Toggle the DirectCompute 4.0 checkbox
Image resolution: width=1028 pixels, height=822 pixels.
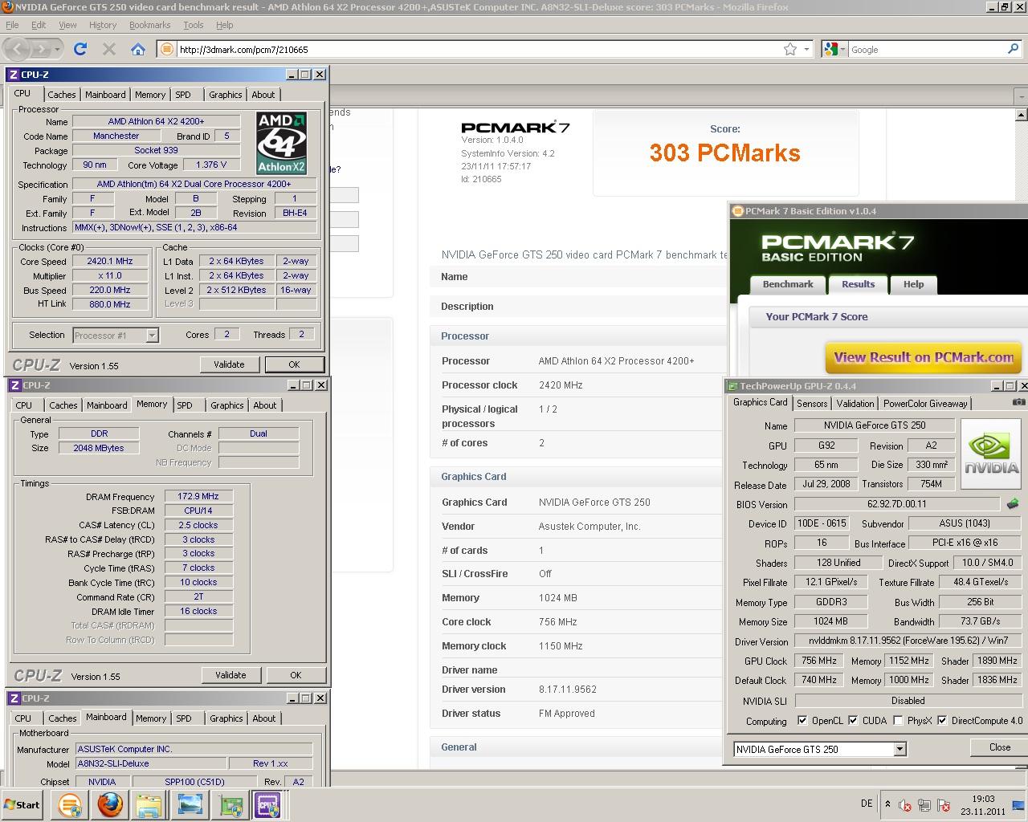pos(942,720)
